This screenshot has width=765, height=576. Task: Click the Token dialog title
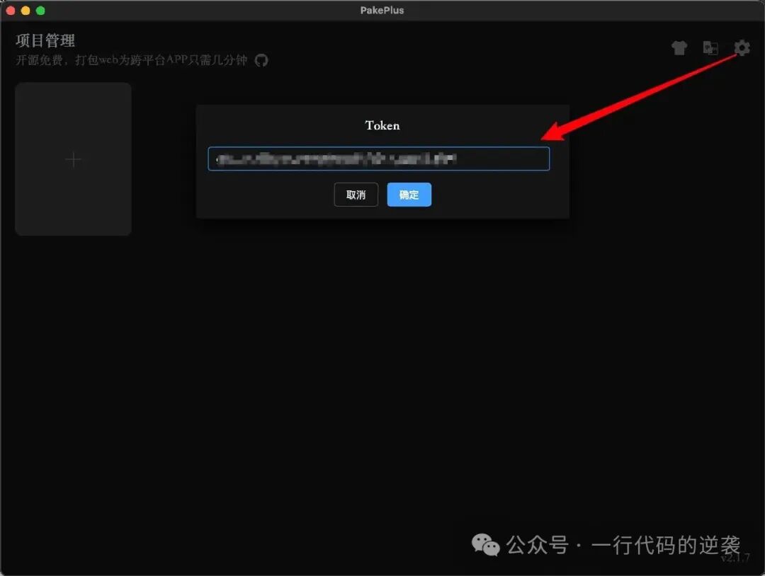pyautogui.click(x=382, y=125)
